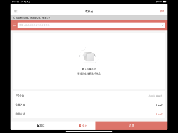The height and width of the screenshot is (133, 178).
Task: Tap the 商品总额 label
Action: [20, 114]
